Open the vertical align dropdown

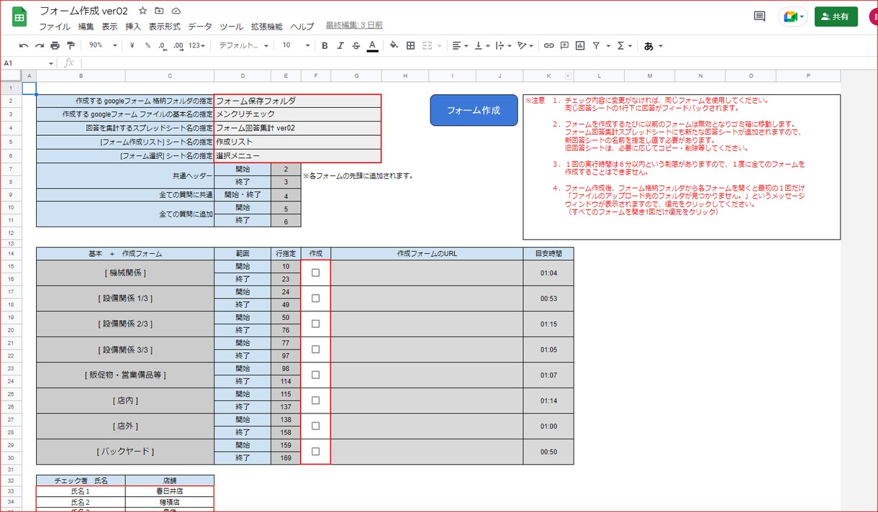click(x=482, y=45)
